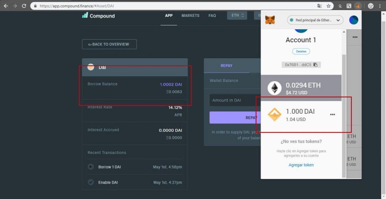Click the copy icon next to address
386x199 pixels.
pyautogui.click(x=316, y=65)
